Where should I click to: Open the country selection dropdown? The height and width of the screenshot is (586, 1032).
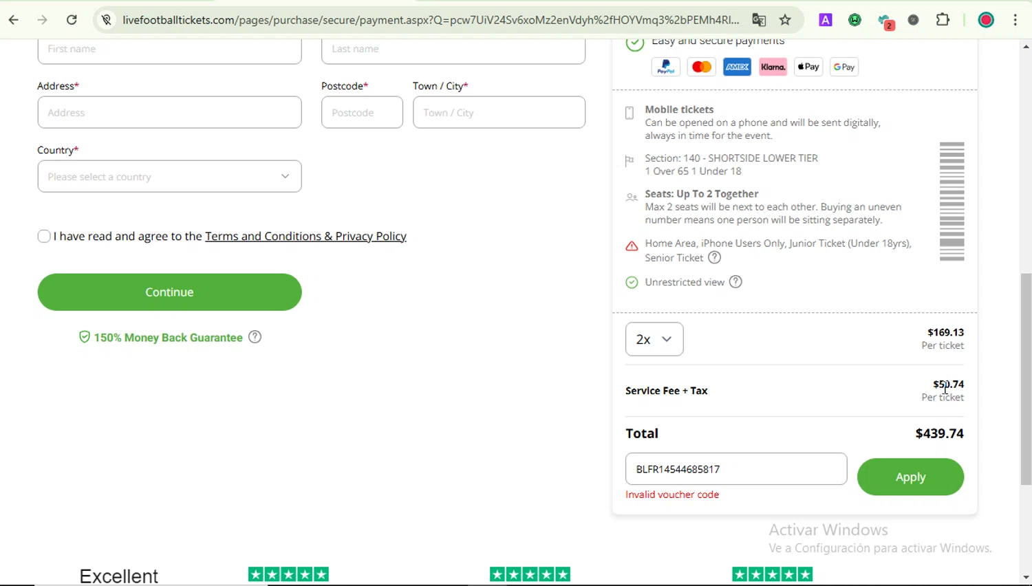(x=170, y=177)
